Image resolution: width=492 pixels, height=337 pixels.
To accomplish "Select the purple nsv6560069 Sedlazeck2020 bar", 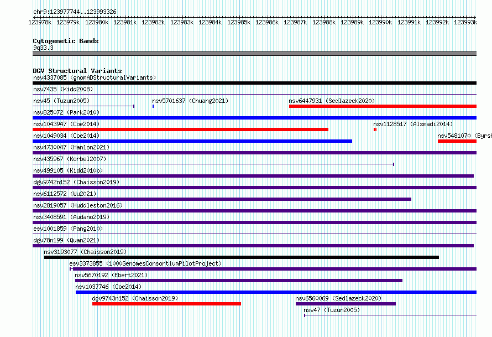I will coord(346,304).
